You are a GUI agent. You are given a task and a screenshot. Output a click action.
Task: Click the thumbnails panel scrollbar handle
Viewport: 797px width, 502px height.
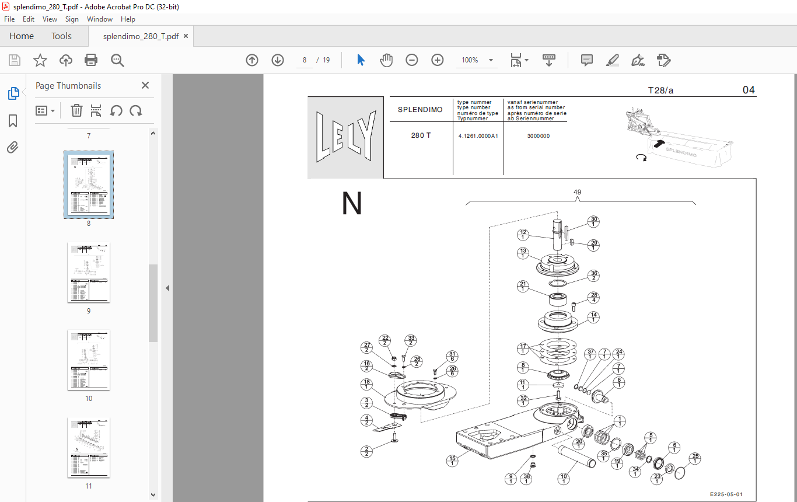click(x=153, y=302)
